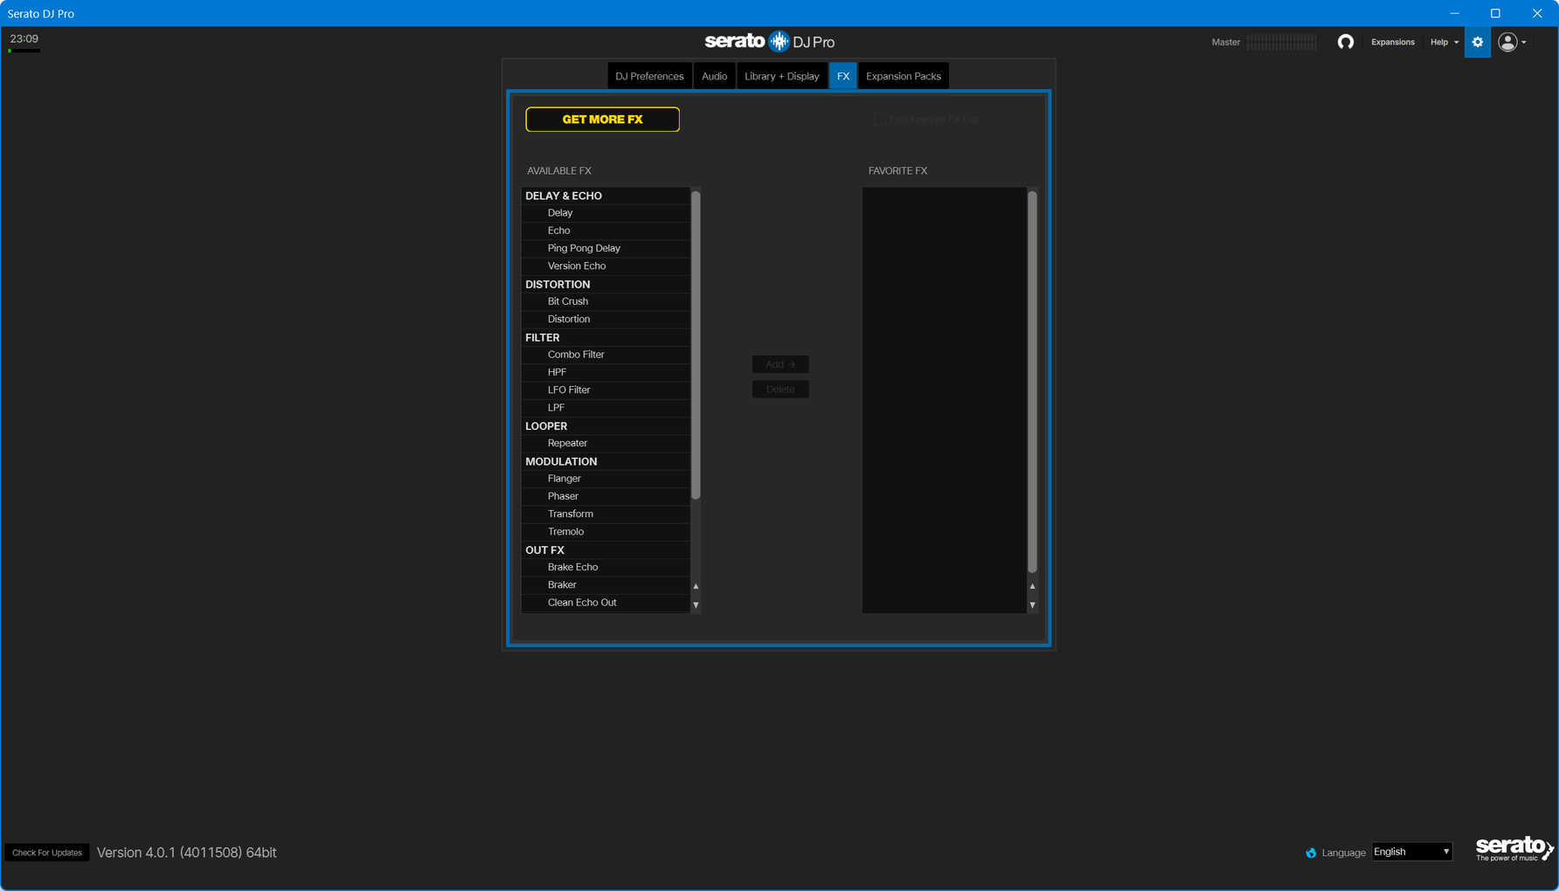Click the globe icon beside Language
Viewport: 1559px width, 891px height.
click(x=1311, y=853)
